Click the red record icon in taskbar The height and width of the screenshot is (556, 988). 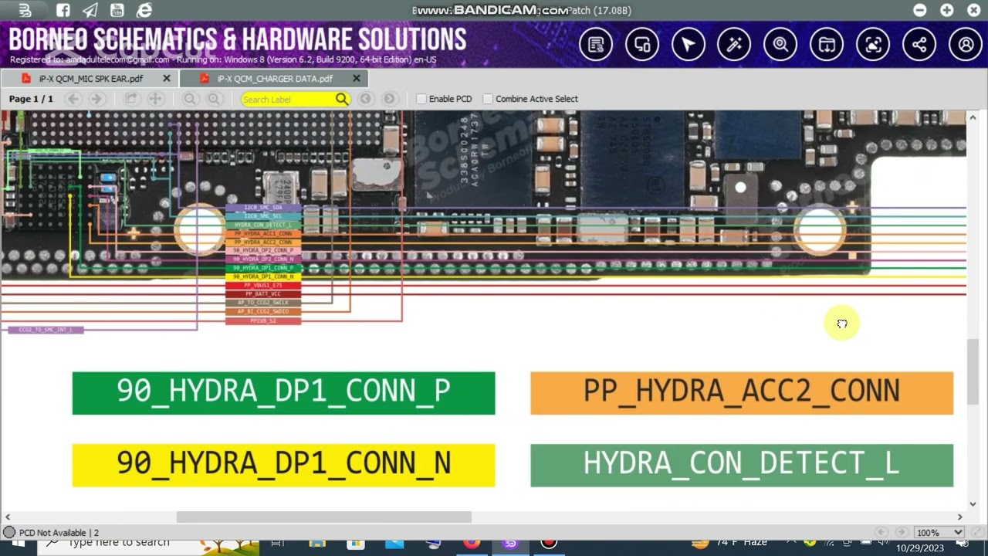click(549, 543)
